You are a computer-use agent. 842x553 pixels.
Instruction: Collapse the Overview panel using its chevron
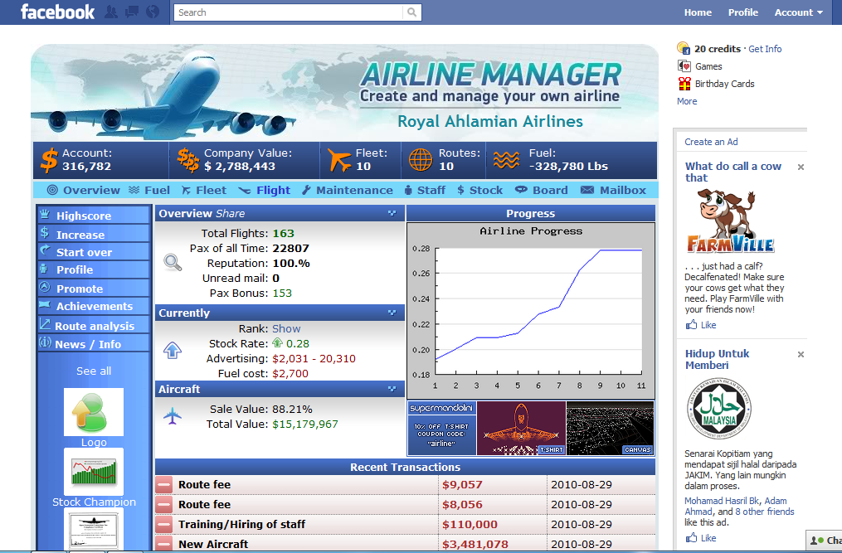pyautogui.click(x=392, y=213)
